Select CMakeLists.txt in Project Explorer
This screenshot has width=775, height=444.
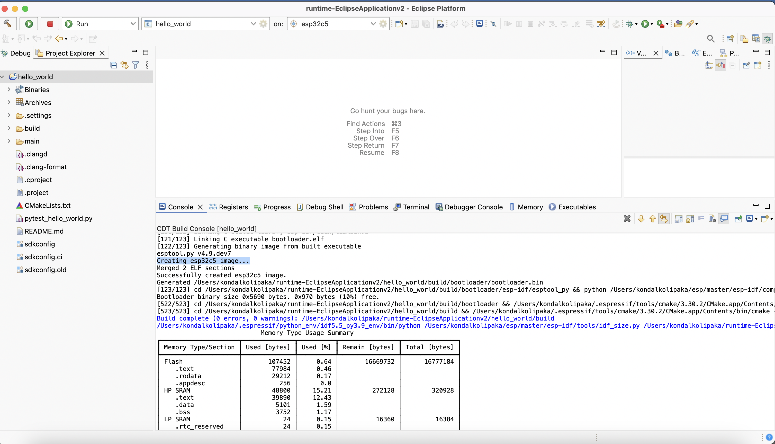(x=48, y=206)
